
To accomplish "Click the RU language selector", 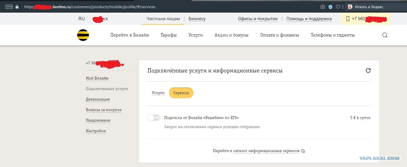I will click(82, 19).
